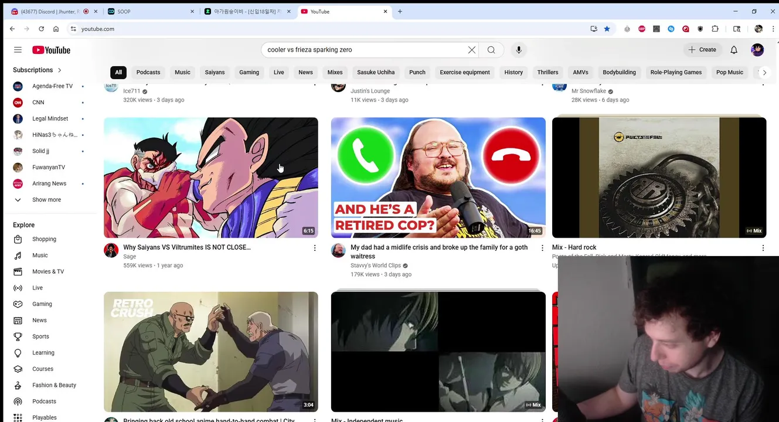Start voice search with microphone
This screenshot has height=422, width=779.
tap(519, 50)
